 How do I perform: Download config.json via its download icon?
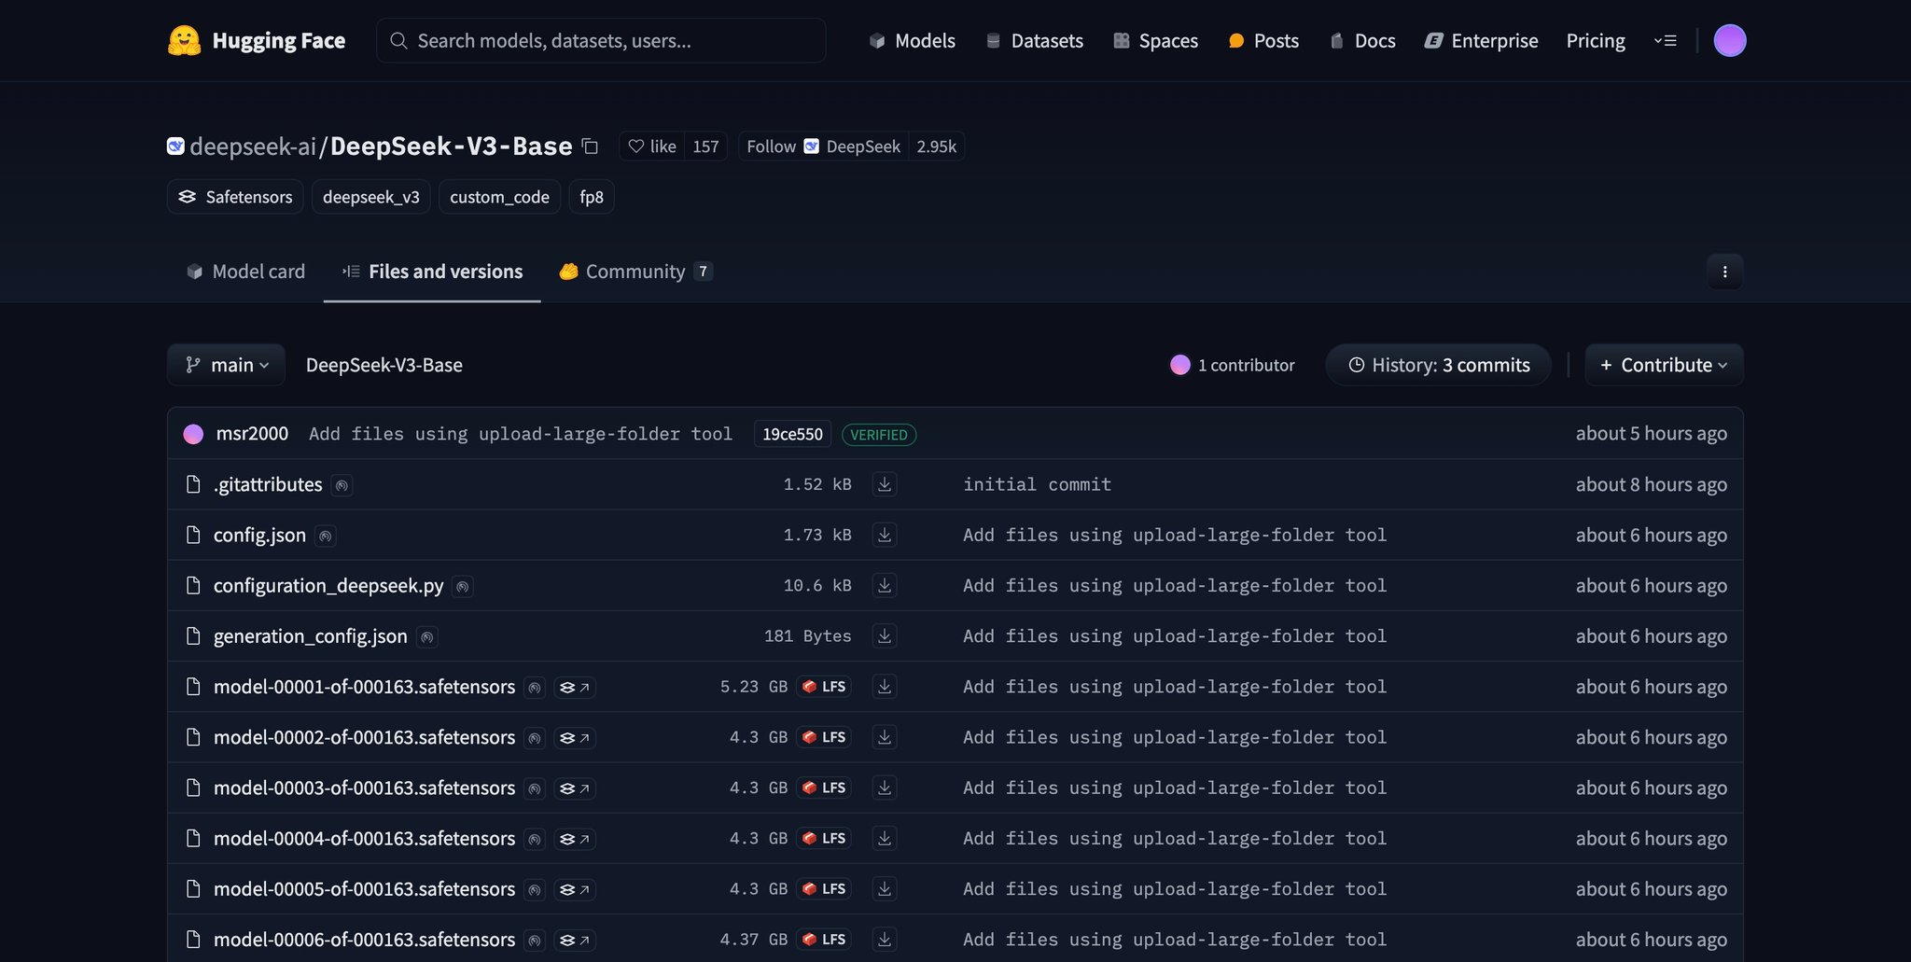point(885,535)
